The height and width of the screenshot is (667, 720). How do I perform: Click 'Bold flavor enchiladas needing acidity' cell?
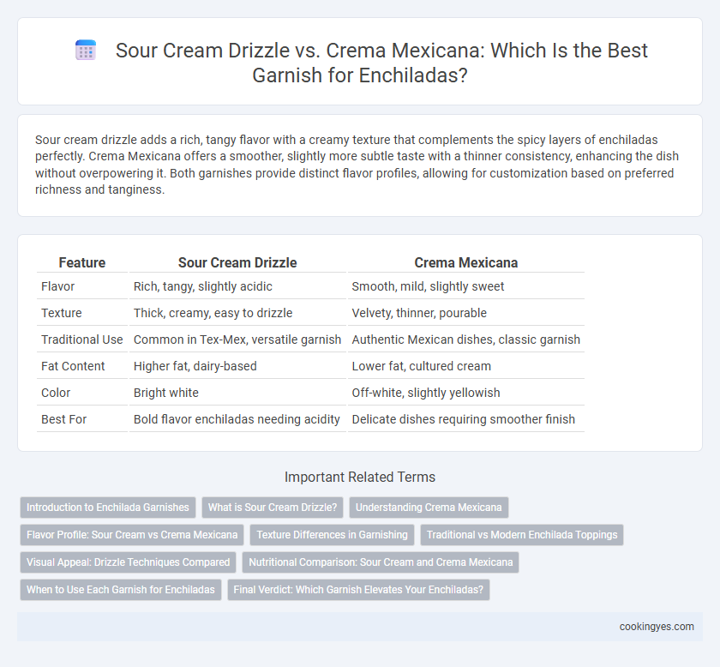click(237, 420)
